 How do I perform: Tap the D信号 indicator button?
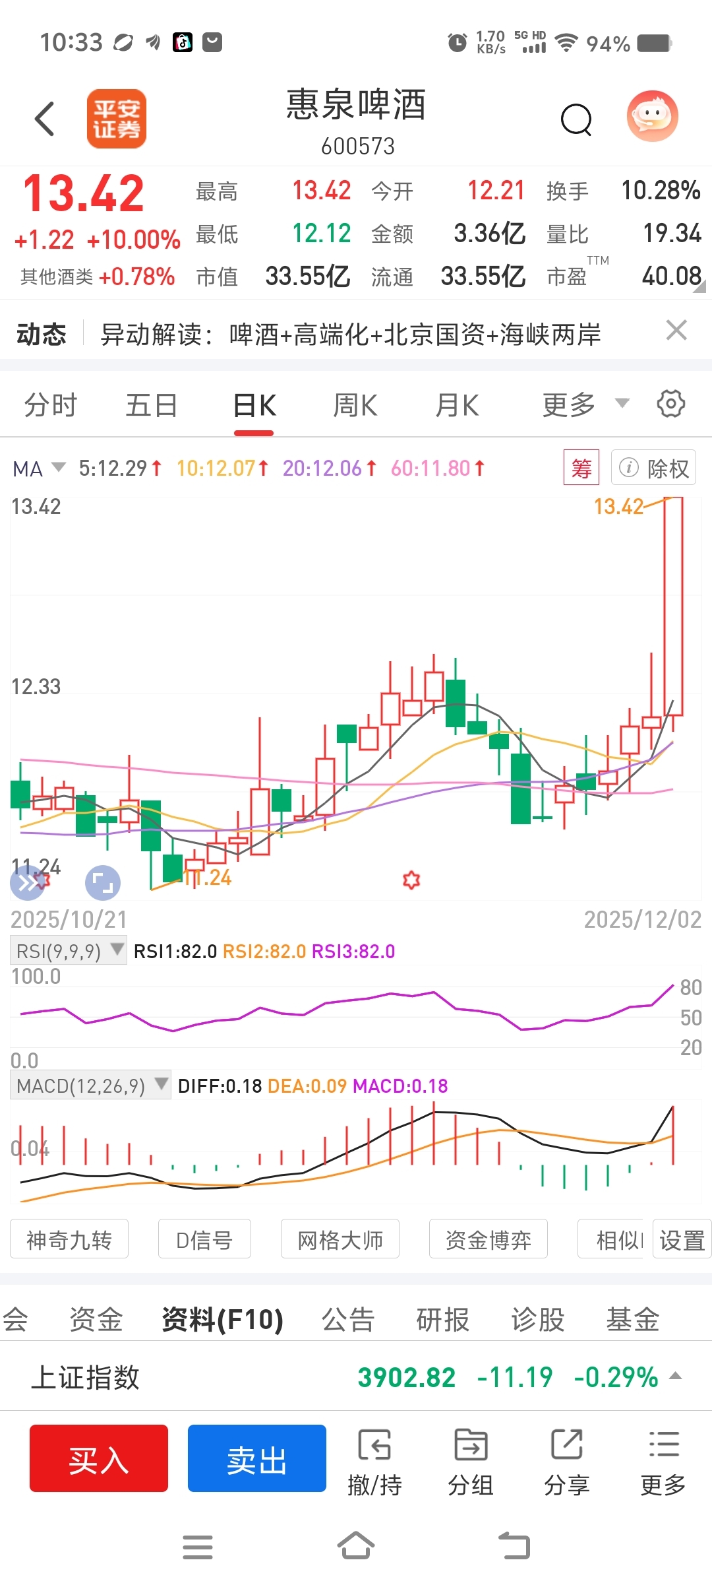click(x=204, y=1239)
